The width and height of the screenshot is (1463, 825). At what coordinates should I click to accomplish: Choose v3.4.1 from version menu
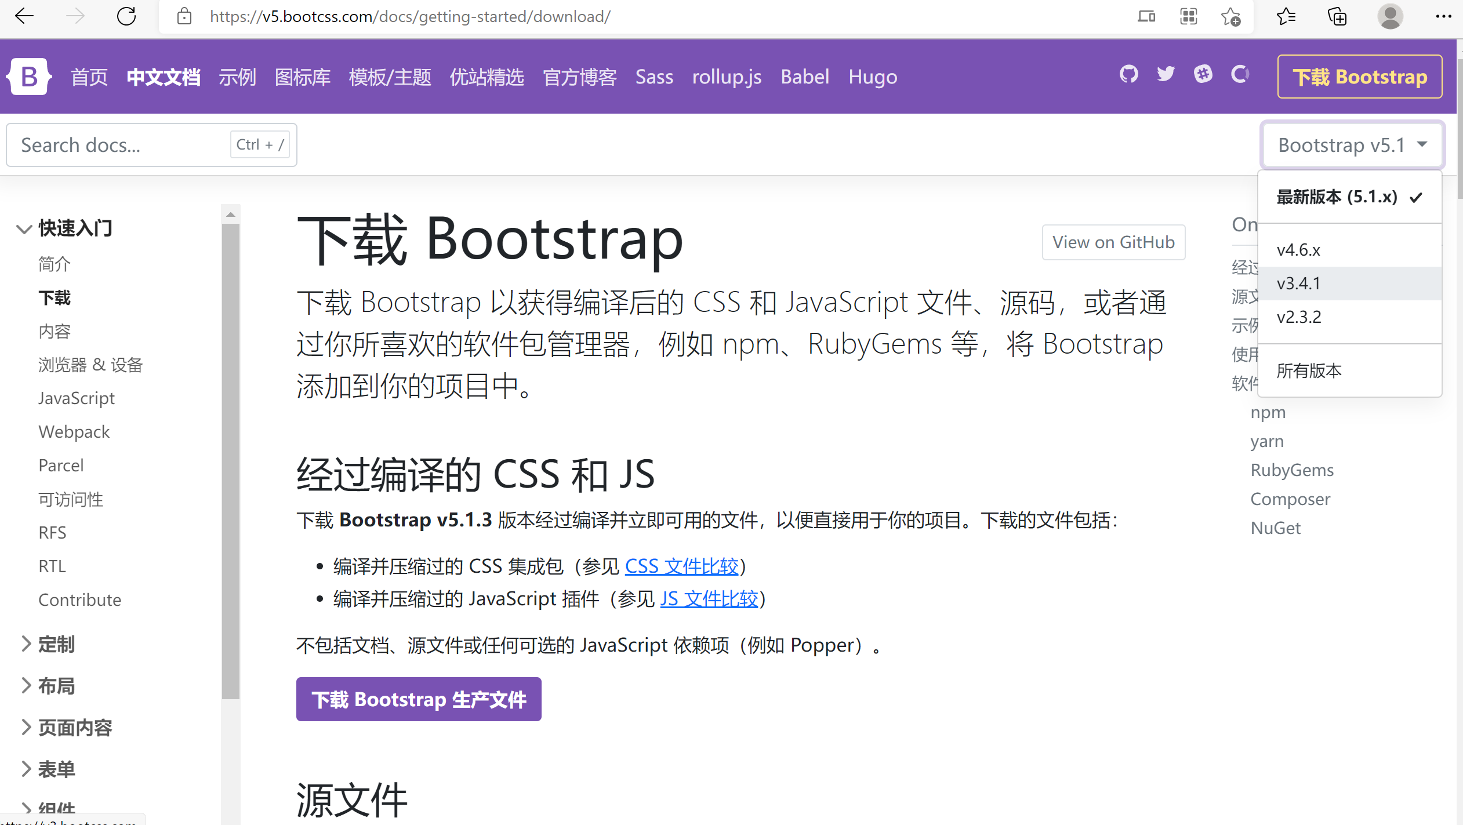tap(1299, 284)
